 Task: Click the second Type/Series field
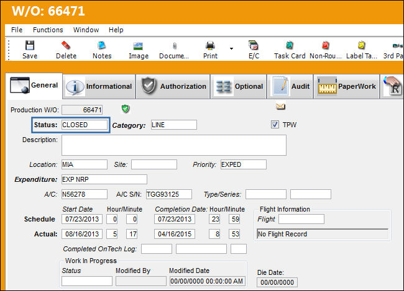click(x=311, y=194)
